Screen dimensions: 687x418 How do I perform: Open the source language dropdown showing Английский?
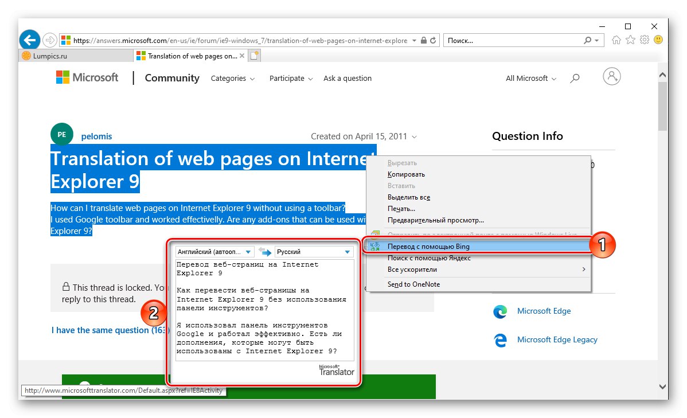coord(213,251)
